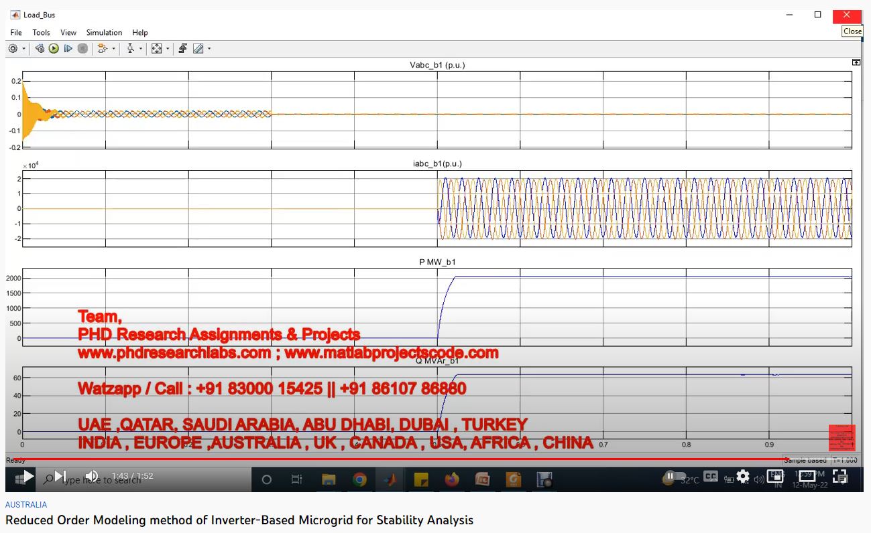Viewport: 871px width, 533px height.
Task: Click the Vabc_b1 (p.u.) plot title
Action: pos(437,65)
